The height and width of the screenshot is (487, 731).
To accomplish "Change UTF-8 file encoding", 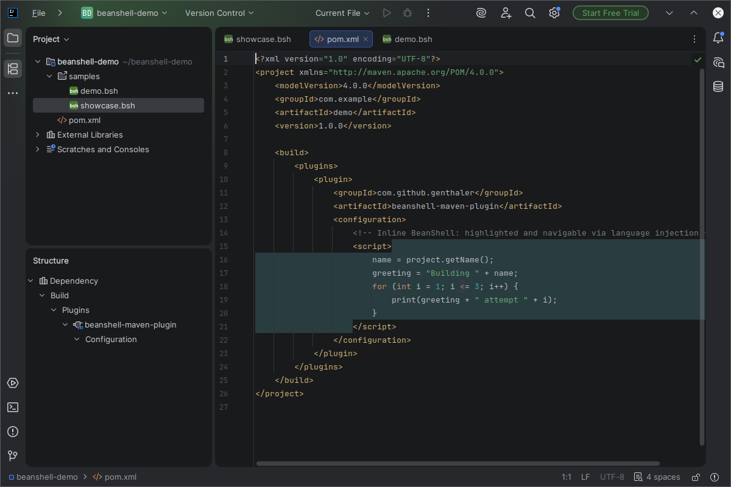I will [612, 477].
